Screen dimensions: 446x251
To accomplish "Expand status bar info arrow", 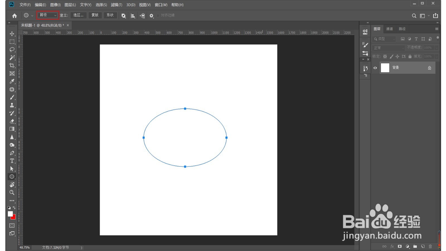I will pos(81,248).
